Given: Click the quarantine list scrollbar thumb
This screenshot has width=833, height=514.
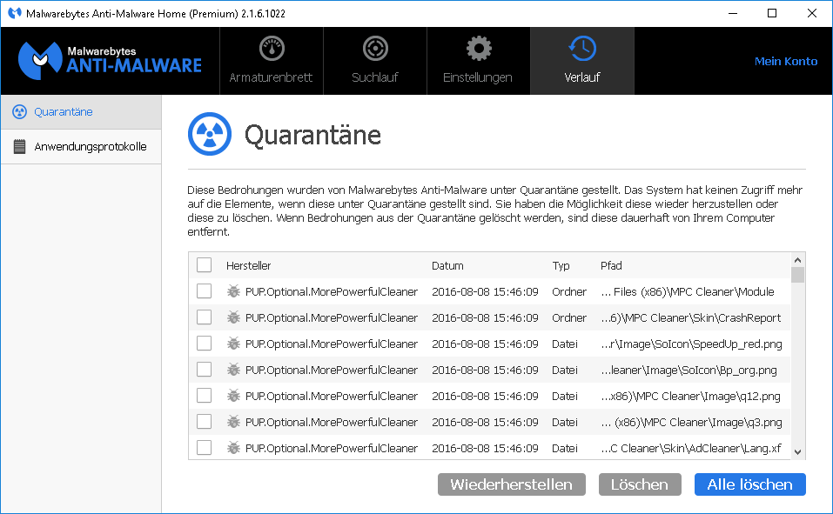Looking at the screenshot, I should (797, 275).
